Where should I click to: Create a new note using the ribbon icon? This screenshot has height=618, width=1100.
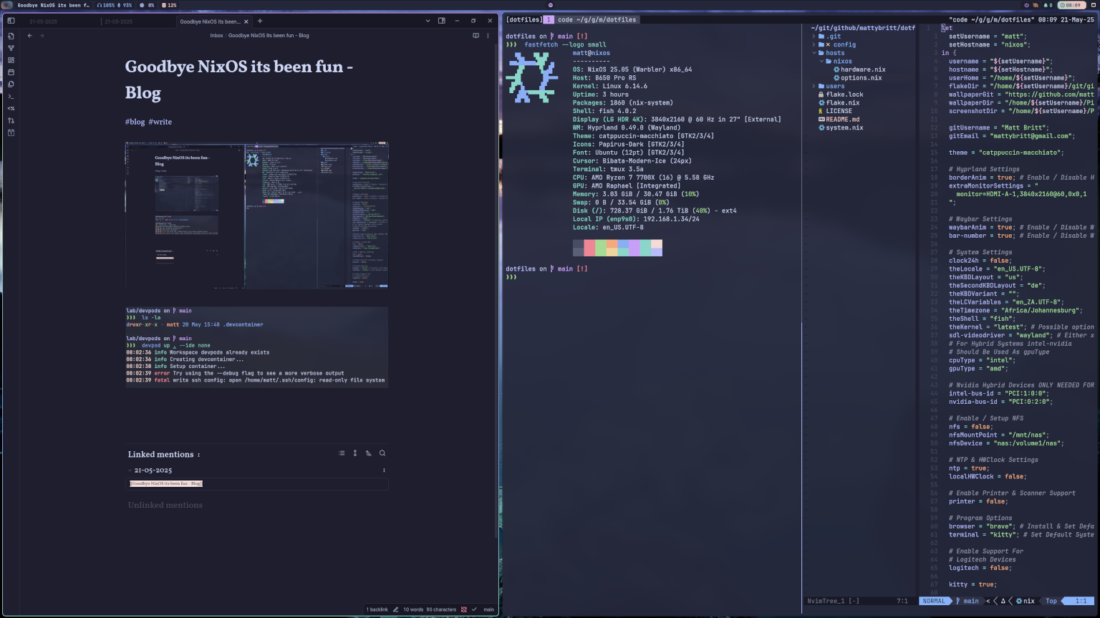click(11, 36)
